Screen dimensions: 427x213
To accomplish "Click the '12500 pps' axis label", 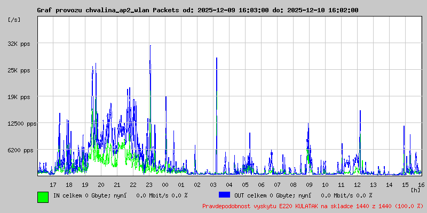I will [22, 124].
